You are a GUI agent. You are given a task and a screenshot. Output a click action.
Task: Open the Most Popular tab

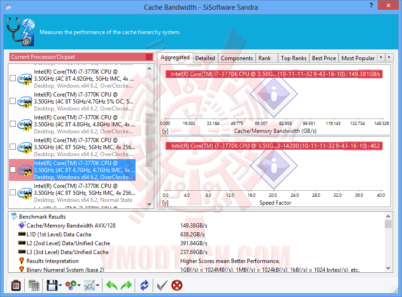[x=358, y=58]
